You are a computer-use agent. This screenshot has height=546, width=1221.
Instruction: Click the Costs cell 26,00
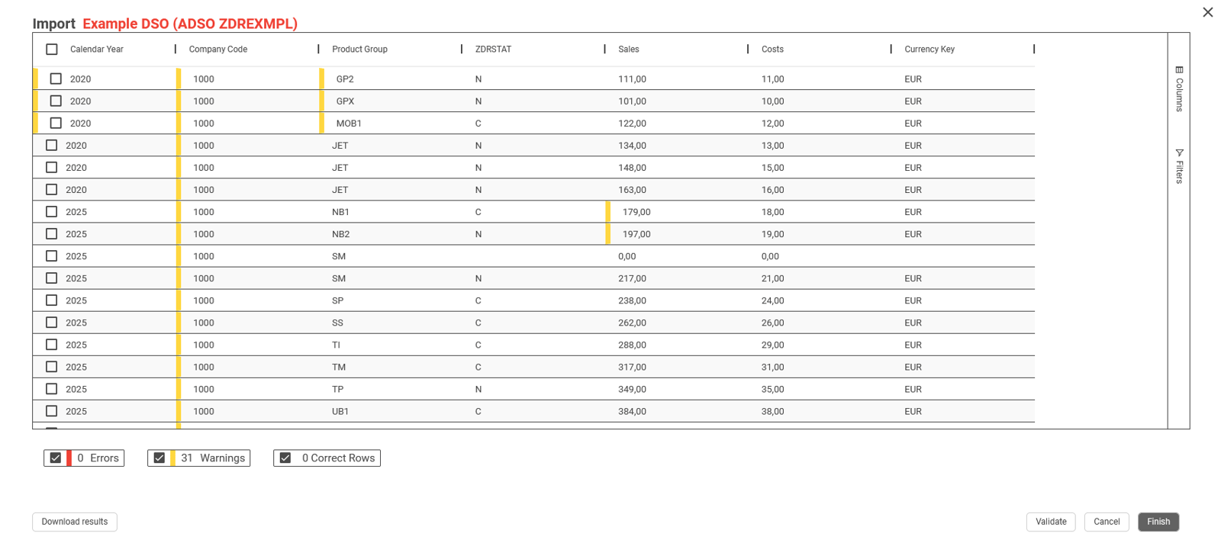point(819,323)
